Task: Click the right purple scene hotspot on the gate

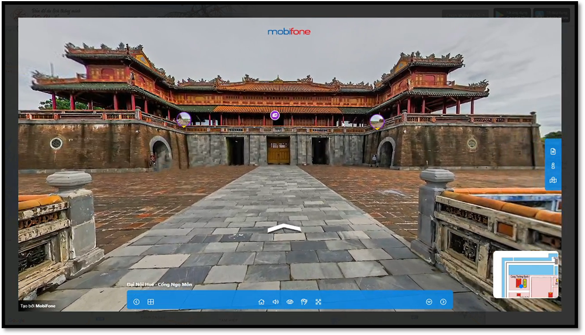Action: (x=377, y=121)
